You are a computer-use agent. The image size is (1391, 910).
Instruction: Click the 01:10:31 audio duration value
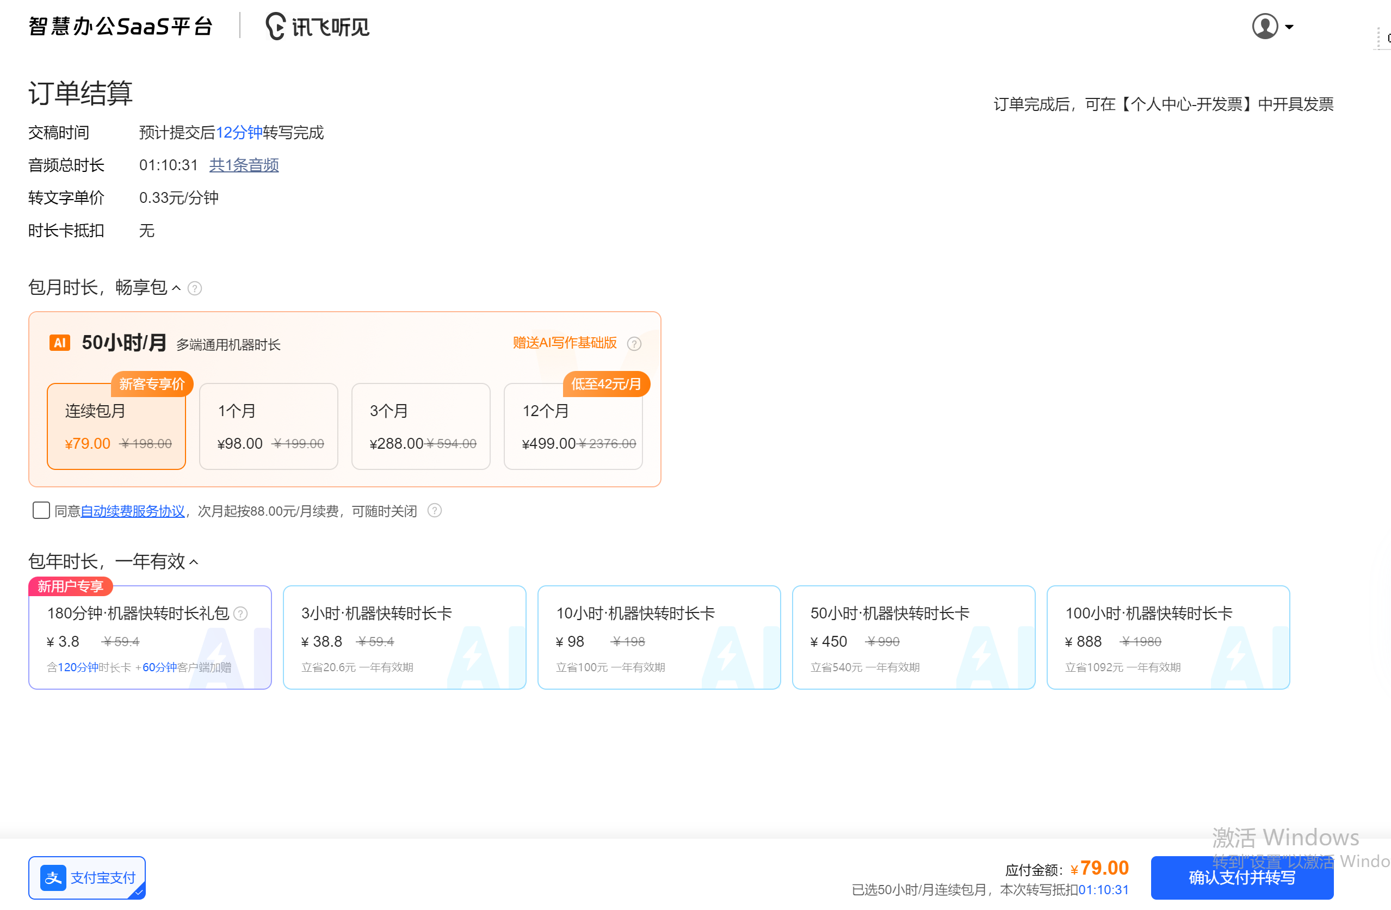pyautogui.click(x=168, y=165)
